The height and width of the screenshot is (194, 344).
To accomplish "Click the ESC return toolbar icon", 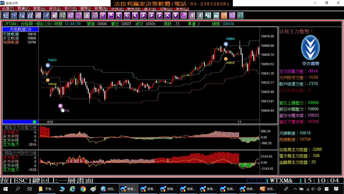I will pos(184,16).
